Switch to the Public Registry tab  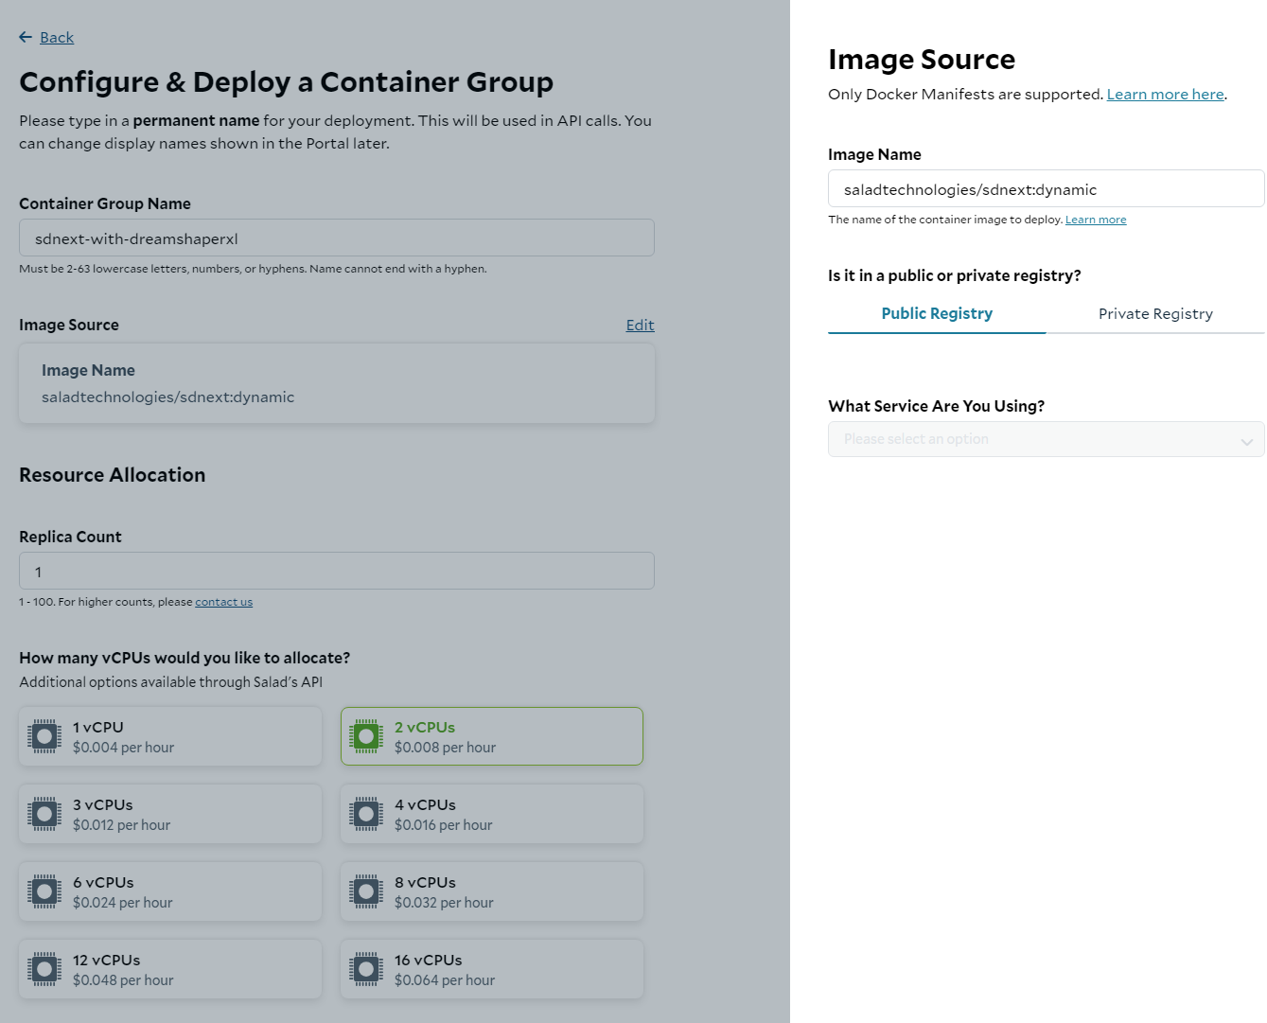point(937,314)
